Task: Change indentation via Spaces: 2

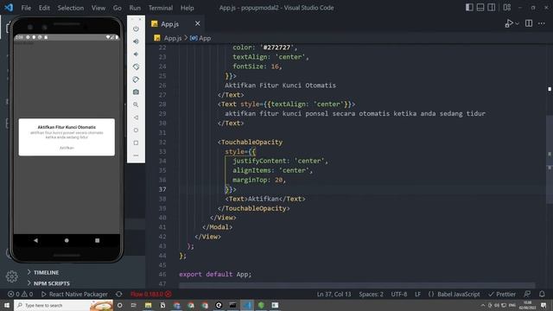Action: click(371, 294)
